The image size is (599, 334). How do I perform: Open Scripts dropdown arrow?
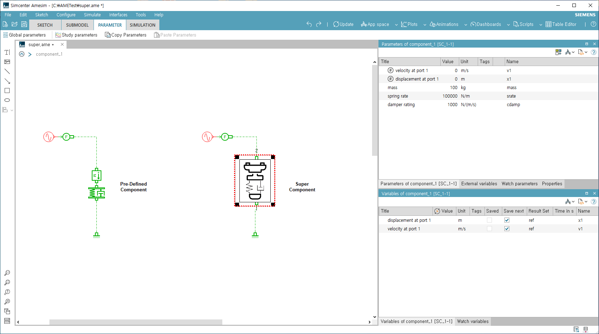click(x=541, y=24)
